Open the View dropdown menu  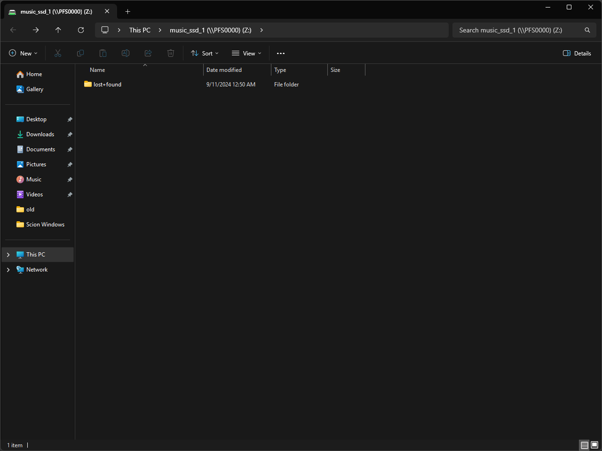(x=247, y=53)
